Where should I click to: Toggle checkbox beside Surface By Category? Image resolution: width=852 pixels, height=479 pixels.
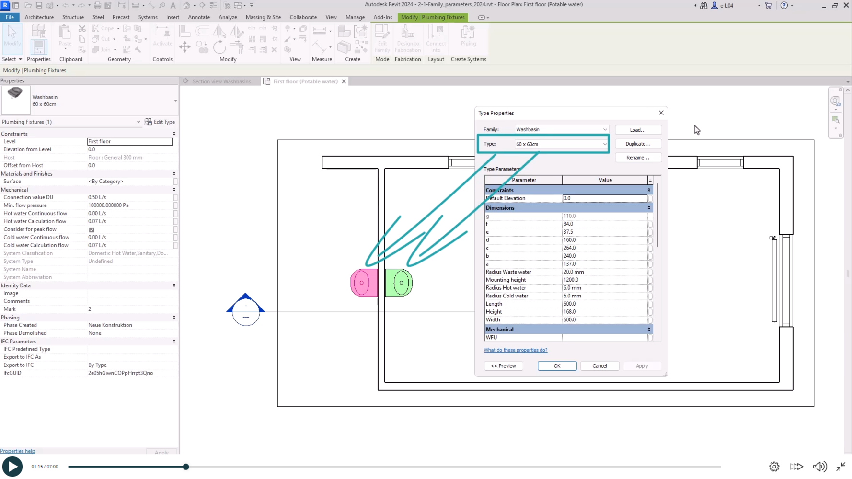[x=175, y=182]
